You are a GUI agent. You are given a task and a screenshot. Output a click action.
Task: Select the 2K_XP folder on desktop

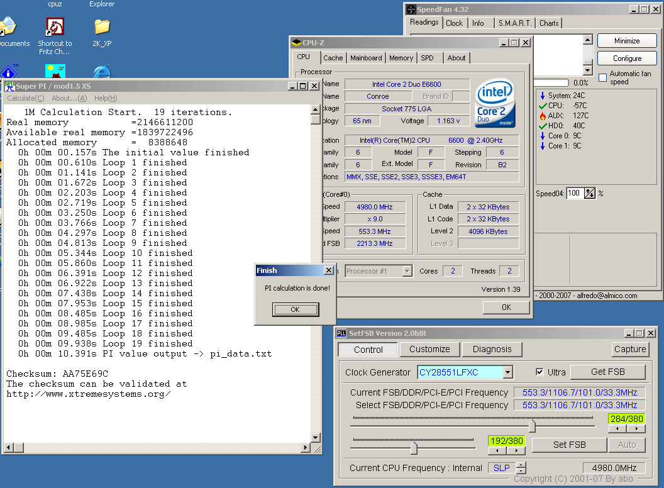102,27
